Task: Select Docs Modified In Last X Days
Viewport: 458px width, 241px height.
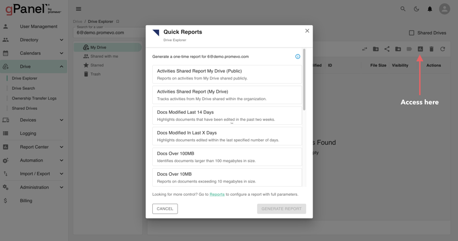Action: (x=227, y=136)
